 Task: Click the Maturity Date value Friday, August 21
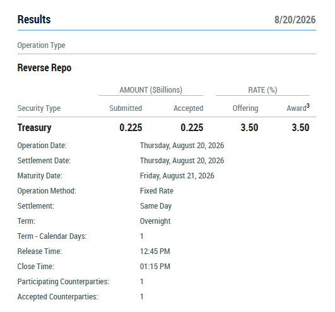click(177, 176)
